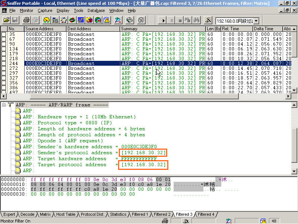Check the box for frame 134
Viewport: 298px width, 224px height.
[x=4, y=49]
